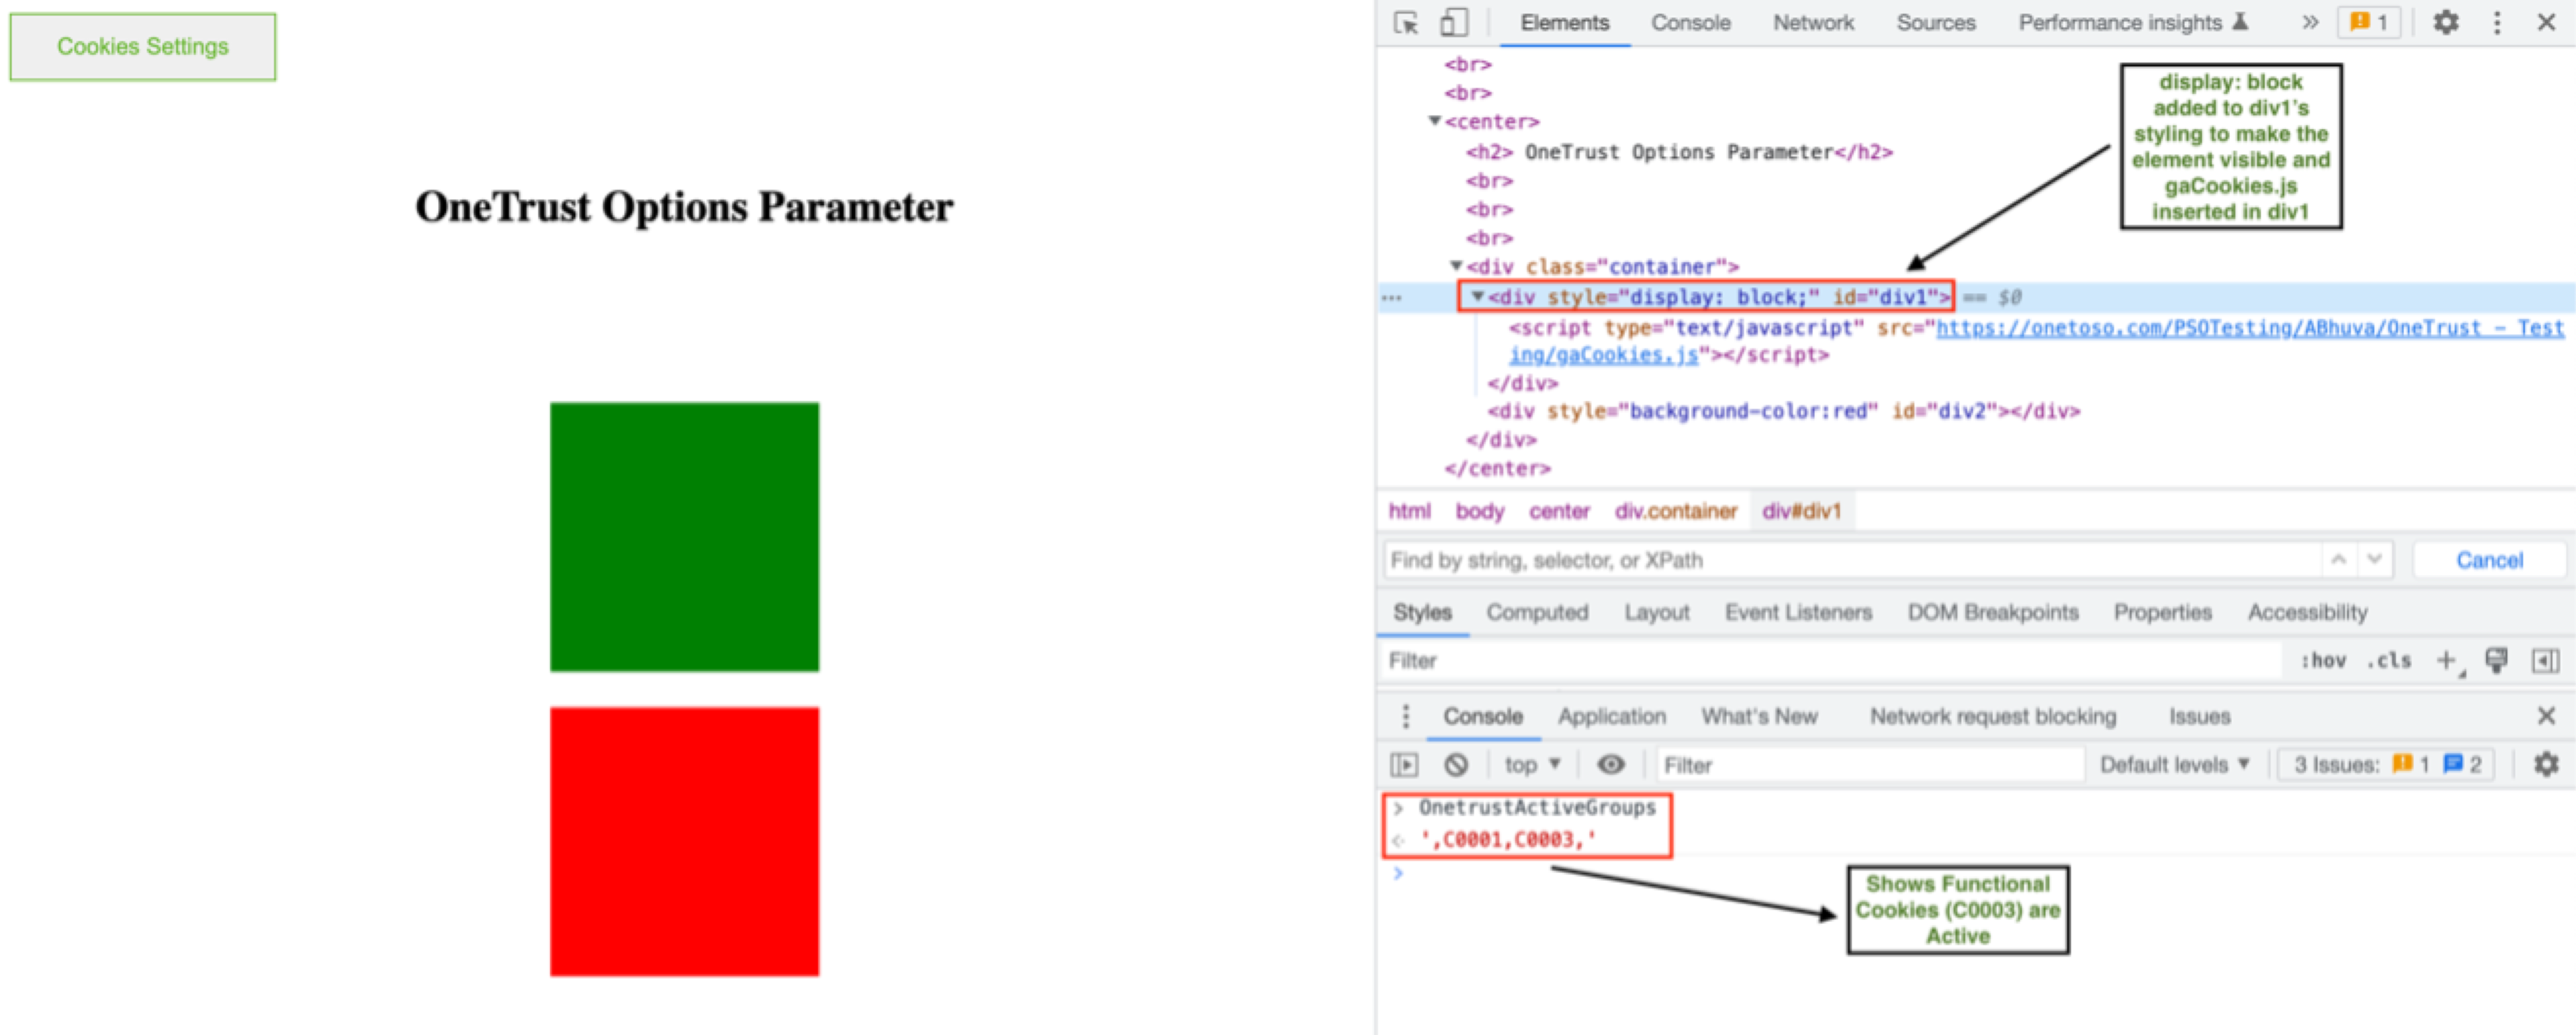Collapse the div1 element tree node

coord(1477,297)
